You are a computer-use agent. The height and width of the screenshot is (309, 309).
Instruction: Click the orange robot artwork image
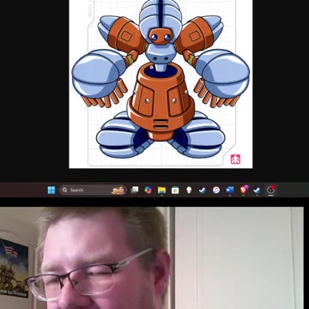[161, 83]
